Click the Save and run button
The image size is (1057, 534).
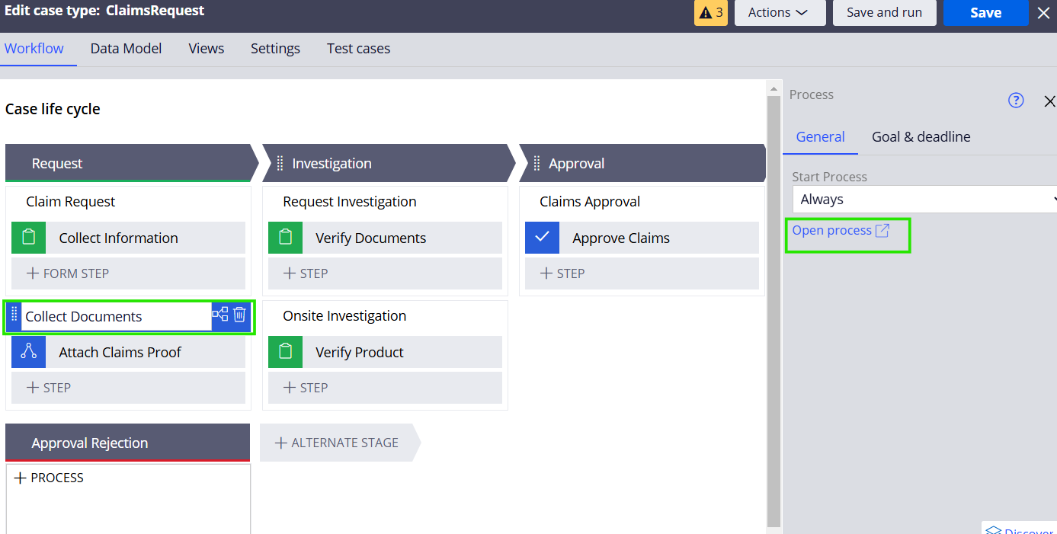(884, 13)
